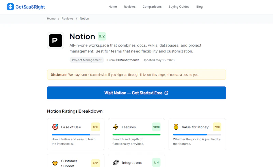Screen dimensions: 273x167
Task: Click the Disclosure notice text
Action: click(x=125, y=74)
